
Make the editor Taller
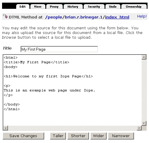click(58, 136)
